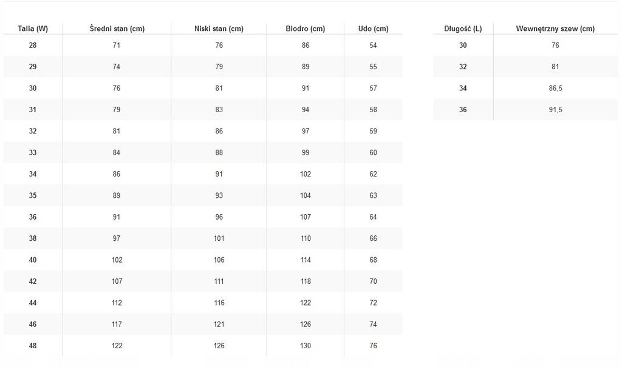
Task: Select the Średni stan (cm) column header
Action: point(117,29)
